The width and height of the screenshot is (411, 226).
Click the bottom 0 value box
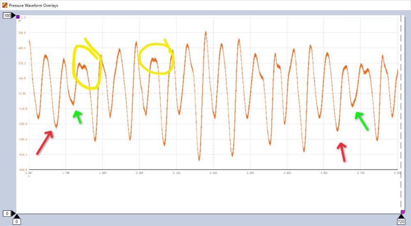(16, 222)
